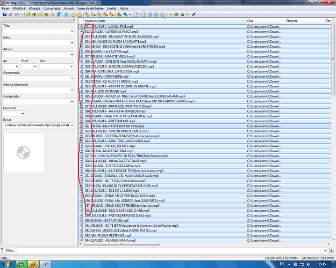
Task: Expand the Numărul dropdown
Action: [23, 114]
